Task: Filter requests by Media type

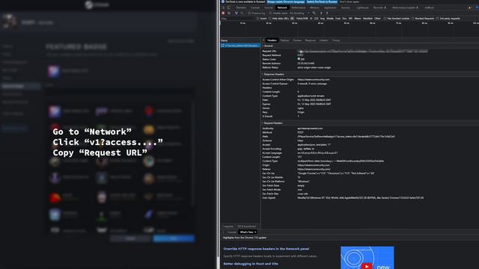Action: pyautogui.click(x=330, y=19)
